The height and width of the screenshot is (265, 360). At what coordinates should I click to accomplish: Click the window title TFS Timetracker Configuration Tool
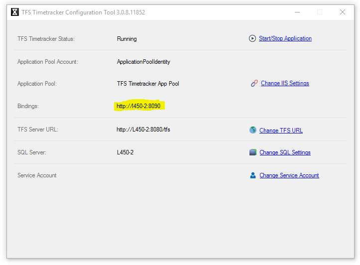(83, 12)
